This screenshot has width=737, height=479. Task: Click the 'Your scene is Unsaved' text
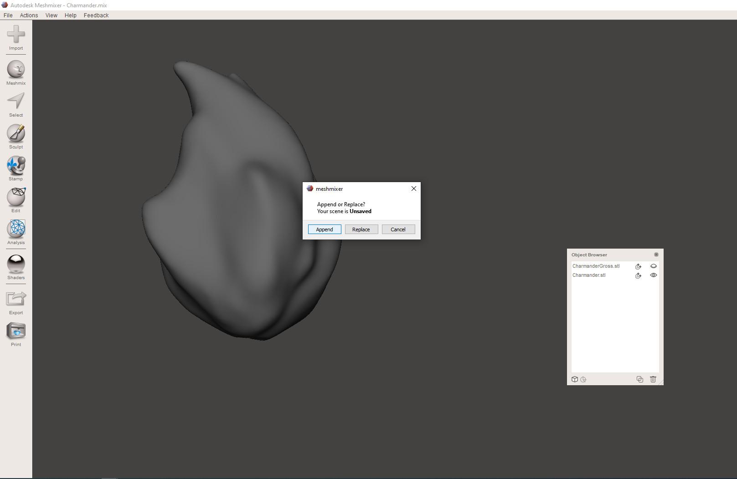click(x=344, y=211)
